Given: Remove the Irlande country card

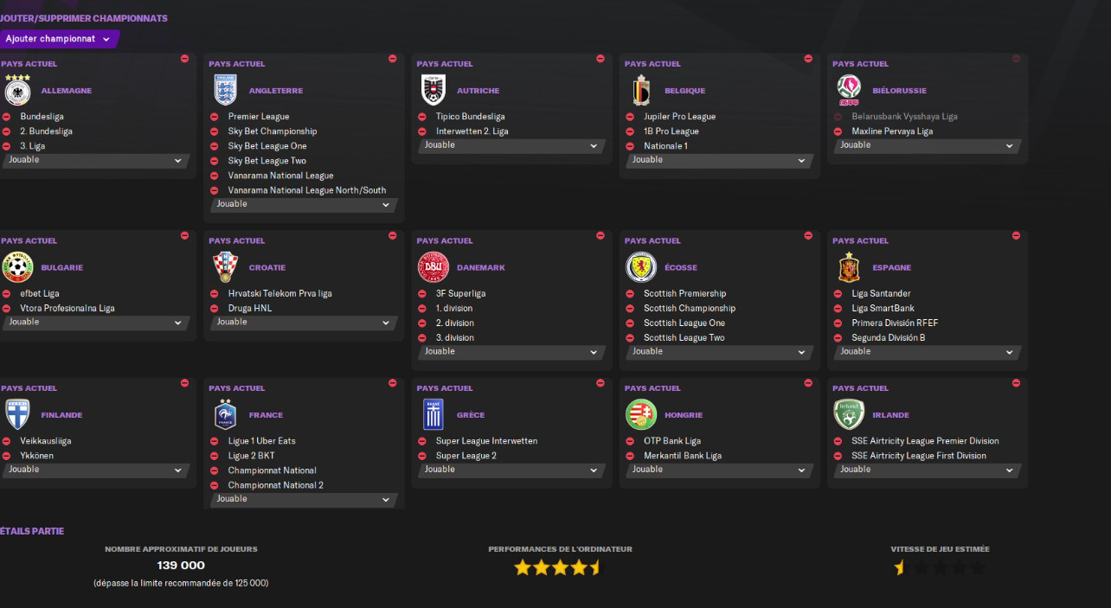Looking at the screenshot, I should tap(1016, 382).
